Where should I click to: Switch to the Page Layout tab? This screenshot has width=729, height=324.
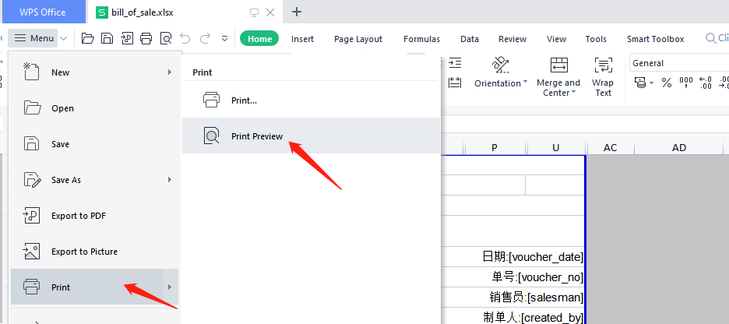click(358, 39)
